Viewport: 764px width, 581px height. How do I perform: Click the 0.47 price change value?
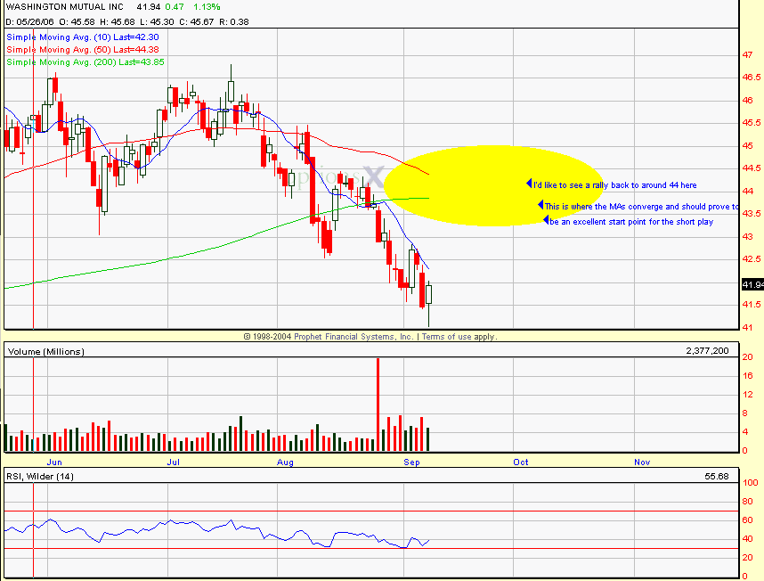point(175,7)
